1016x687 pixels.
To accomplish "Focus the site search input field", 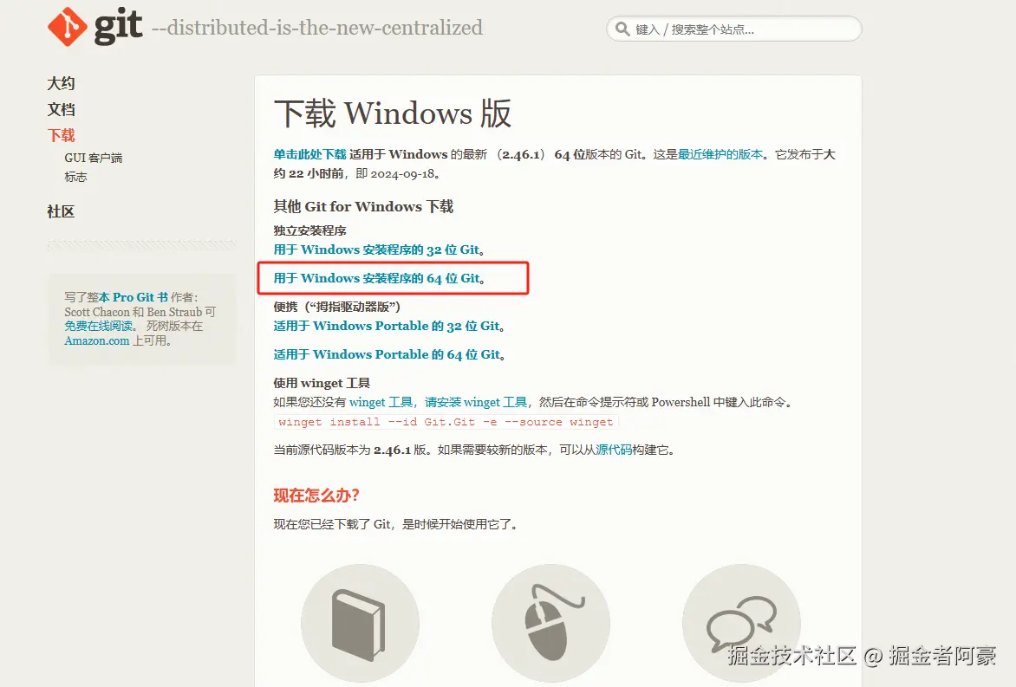I will 733,29.
